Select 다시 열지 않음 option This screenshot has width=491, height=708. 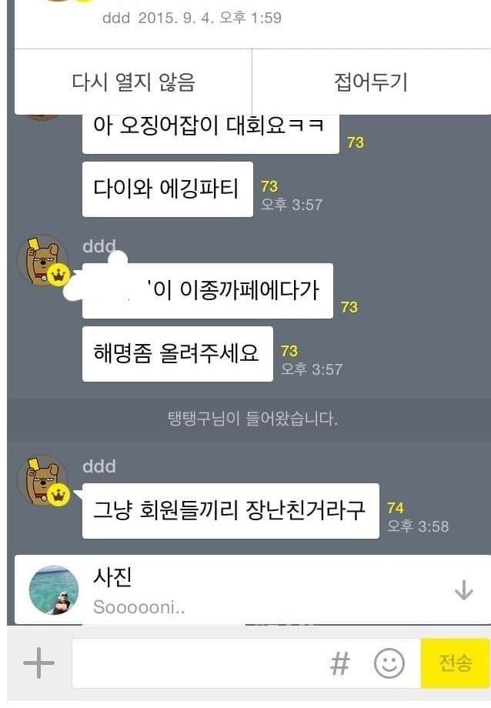(133, 82)
